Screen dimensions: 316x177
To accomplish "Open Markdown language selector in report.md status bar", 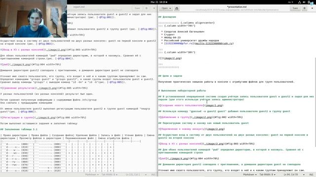I will coord(92,175).
